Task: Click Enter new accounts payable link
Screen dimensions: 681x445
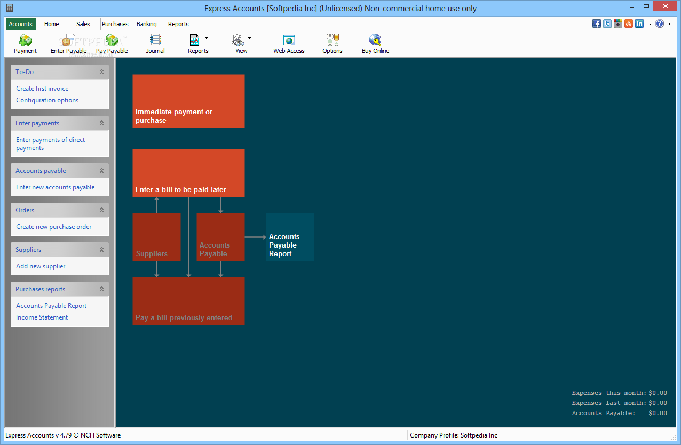Action: [x=56, y=187]
